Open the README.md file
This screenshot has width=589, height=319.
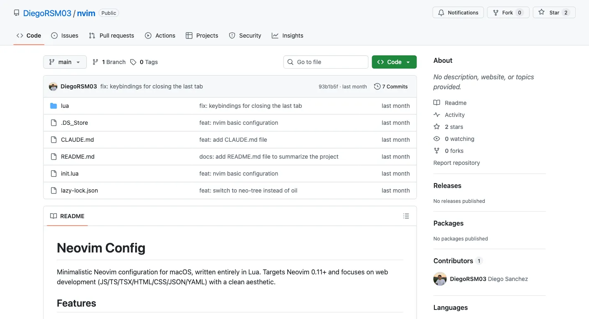point(78,157)
